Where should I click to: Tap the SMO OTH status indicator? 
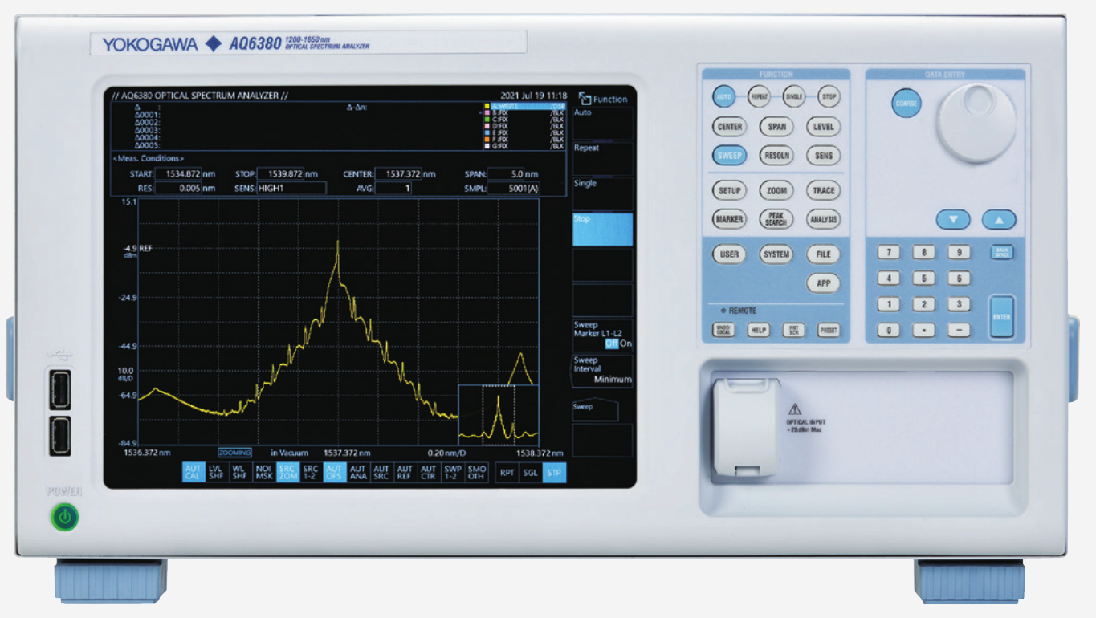point(477,473)
